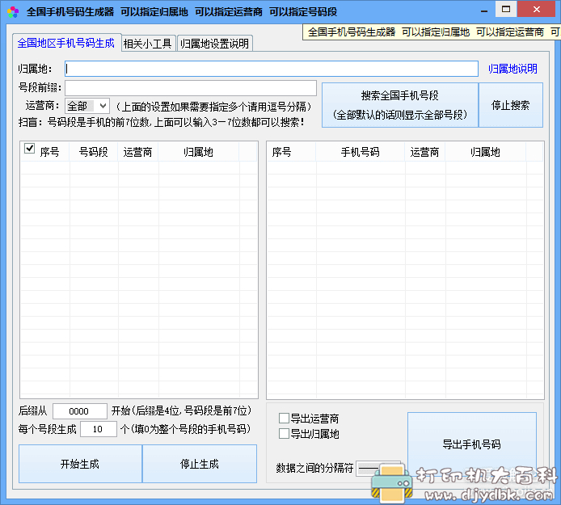Viewport: 561px width, 505px height.
Task: Click 运营商 column header in right table
Action: coord(424,152)
